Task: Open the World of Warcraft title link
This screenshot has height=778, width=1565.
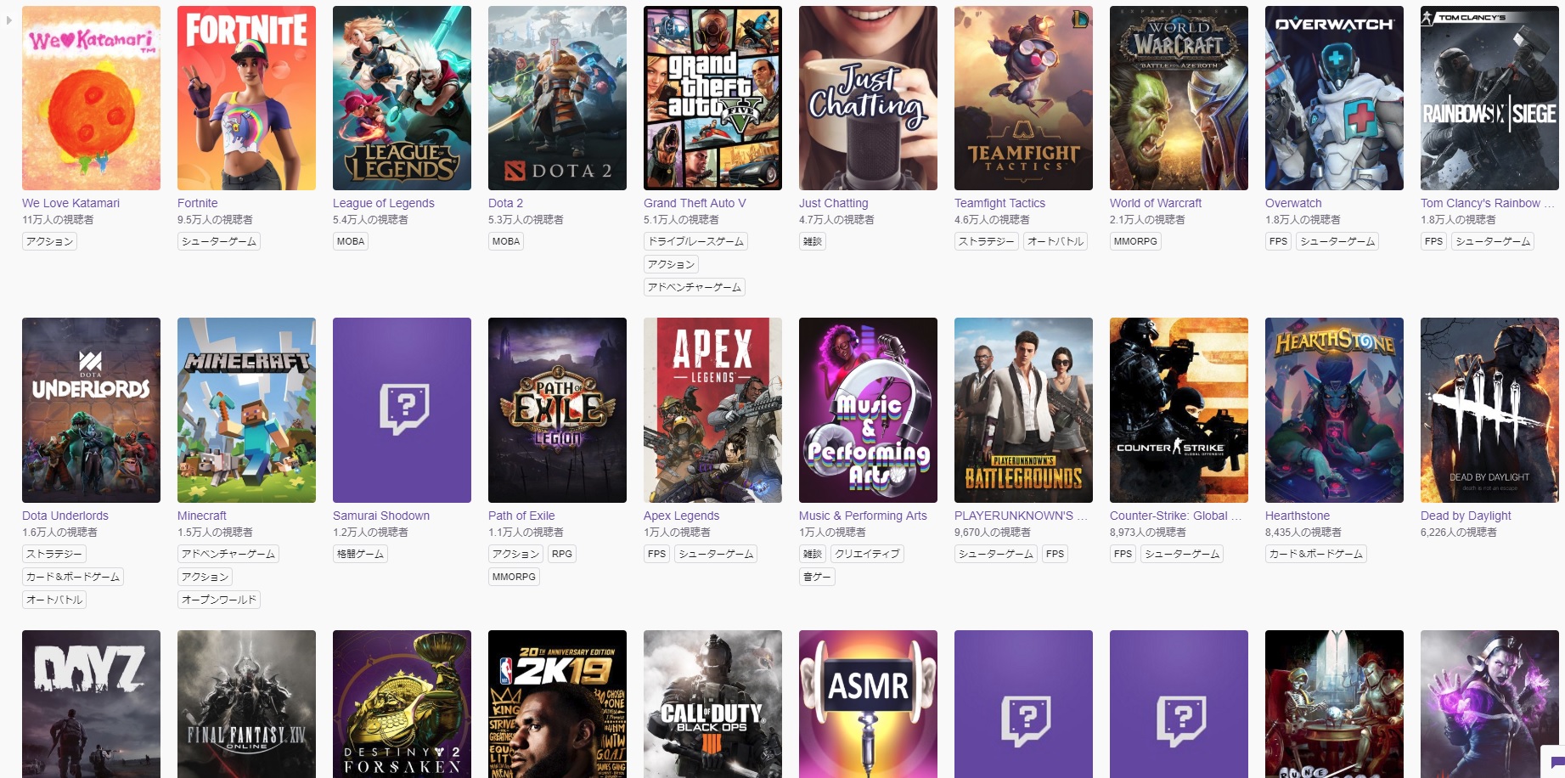Action: click(1156, 203)
